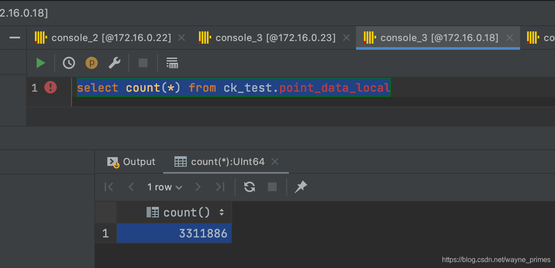
Task: Close the console_3 [@172.16.0.18] tab
Action: tap(509, 38)
